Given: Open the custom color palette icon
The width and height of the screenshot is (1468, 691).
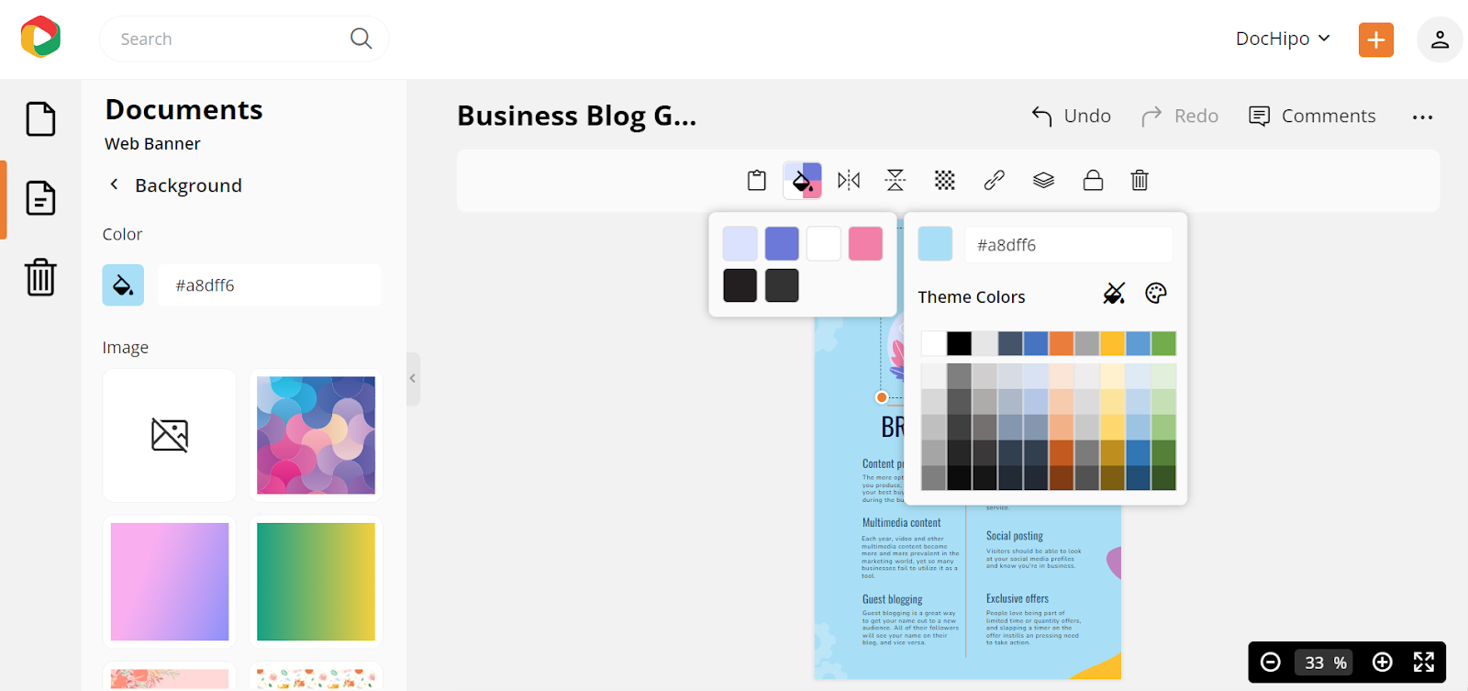Looking at the screenshot, I should click(x=1156, y=294).
